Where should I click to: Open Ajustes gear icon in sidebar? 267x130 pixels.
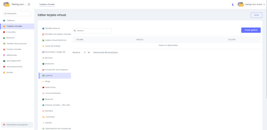tap(4, 73)
